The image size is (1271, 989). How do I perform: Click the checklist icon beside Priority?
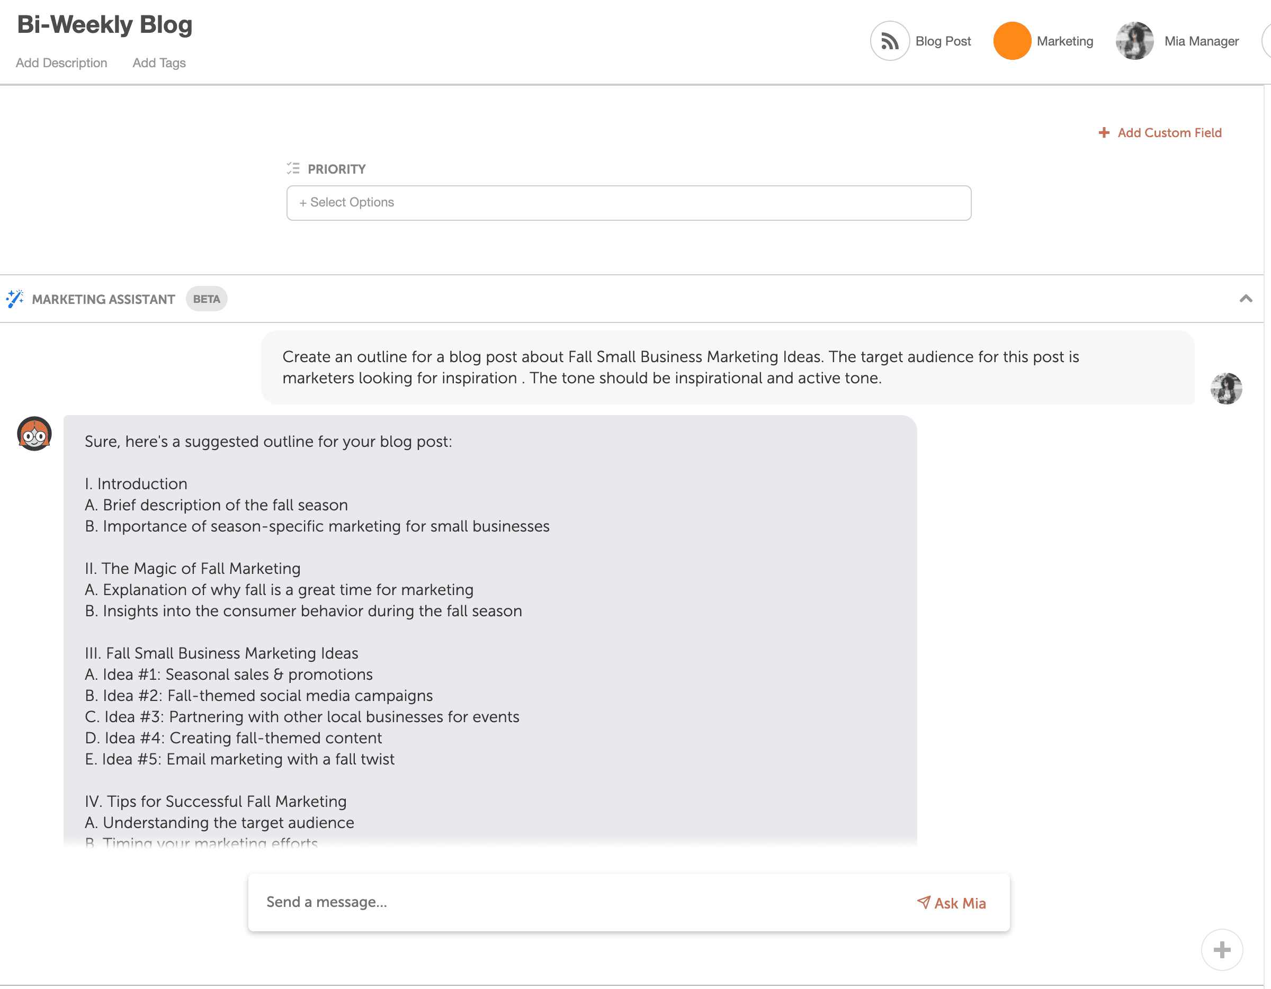[293, 168]
